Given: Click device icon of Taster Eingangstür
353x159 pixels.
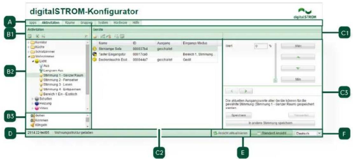Looking at the screenshot, I should click(94, 54).
